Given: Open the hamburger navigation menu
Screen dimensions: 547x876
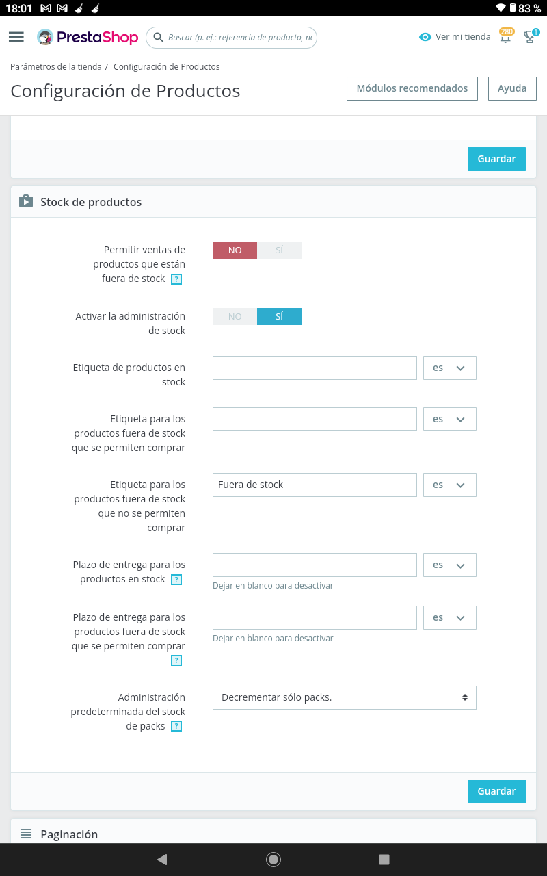Looking at the screenshot, I should click(x=16, y=37).
